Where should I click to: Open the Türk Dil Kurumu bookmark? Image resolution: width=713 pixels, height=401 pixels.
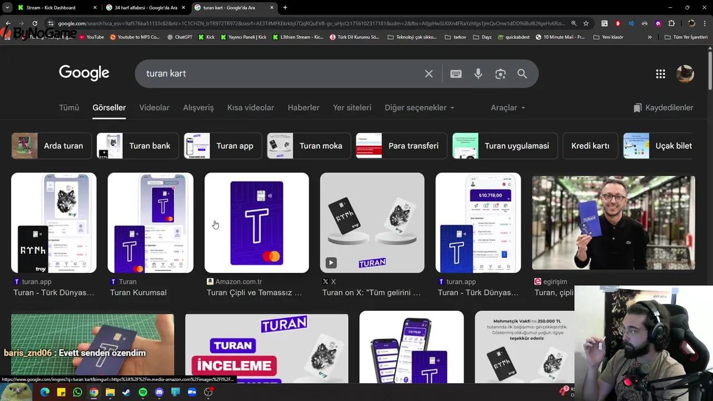355,37
